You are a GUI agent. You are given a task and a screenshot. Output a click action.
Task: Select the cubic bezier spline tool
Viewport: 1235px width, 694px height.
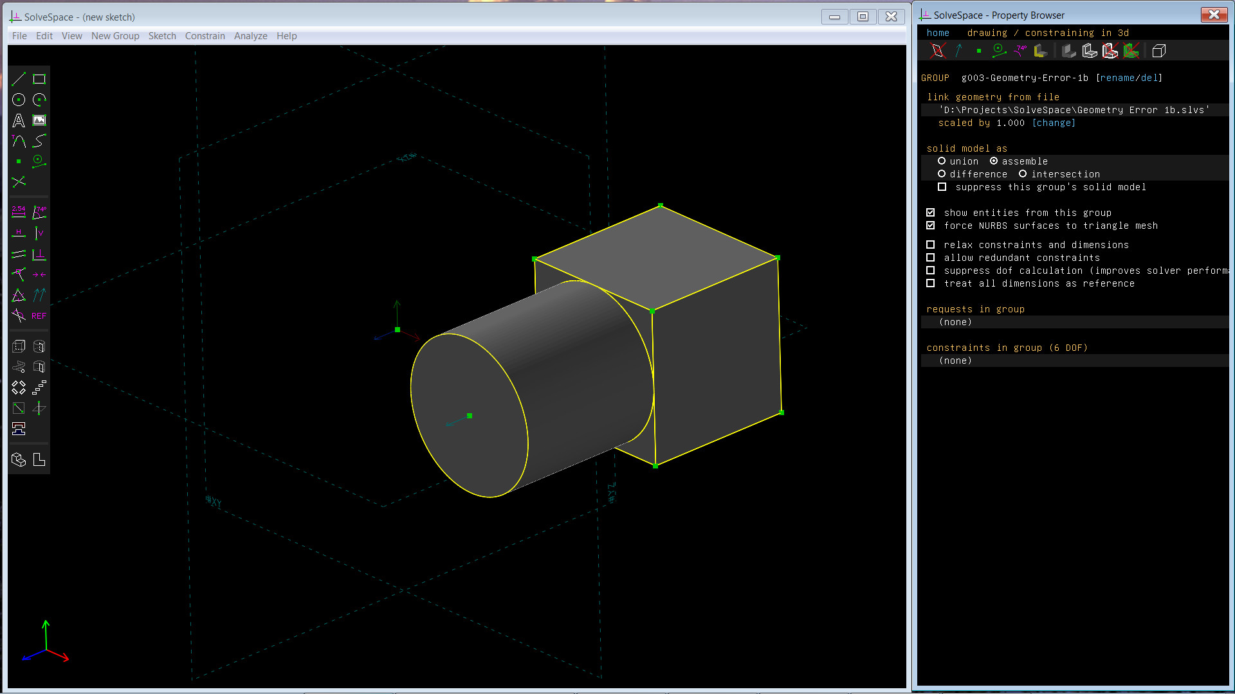point(39,141)
